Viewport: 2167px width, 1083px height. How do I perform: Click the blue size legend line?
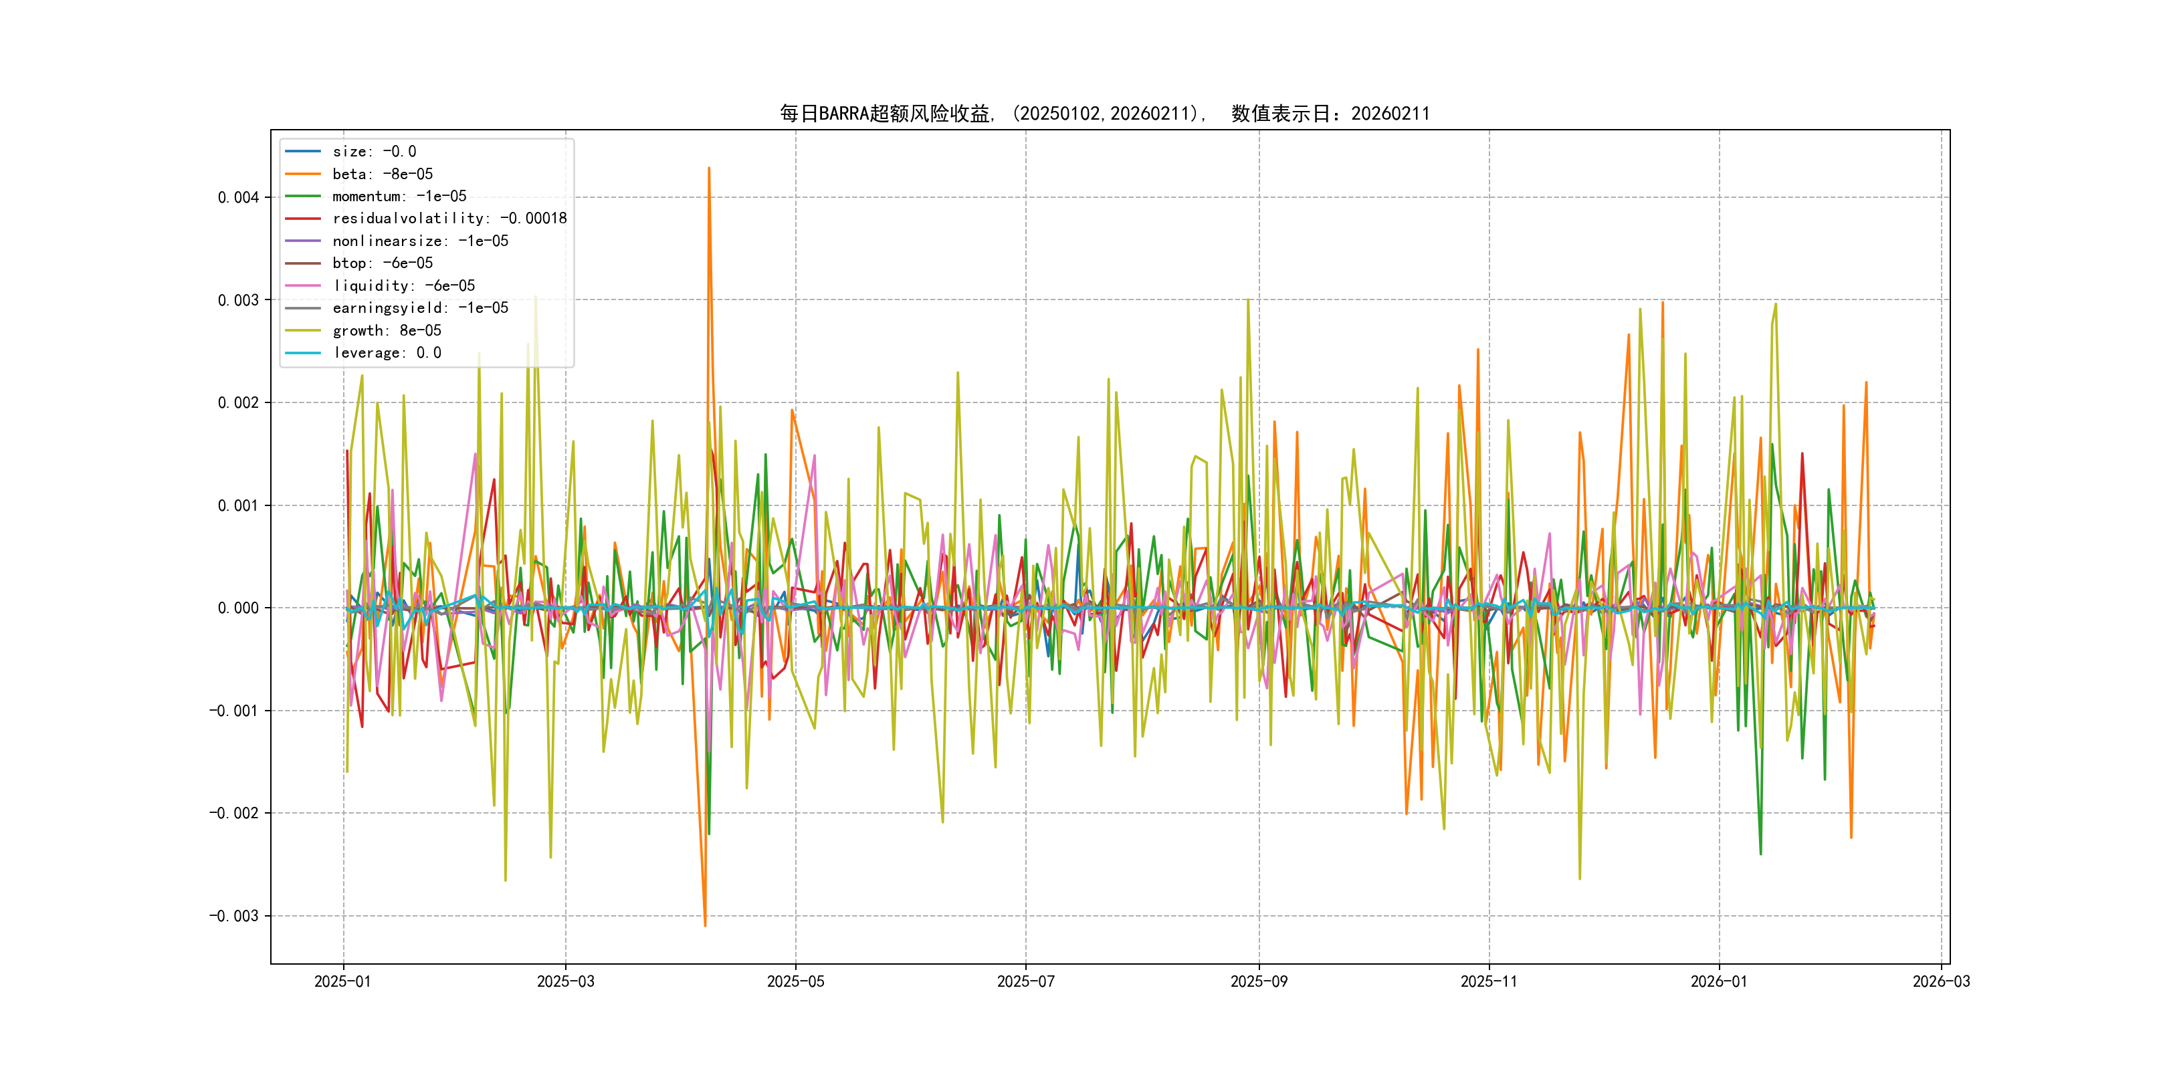[x=303, y=151]
